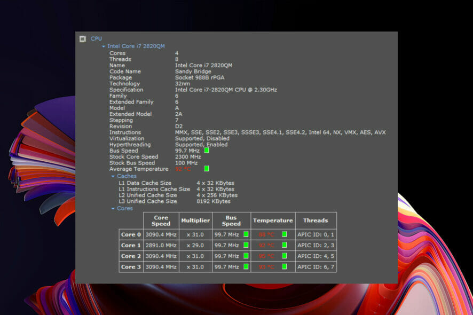This screenshot has height=315, width=473.
Task: Click Core 1 bus speed green icon
Action: click(246, 245)
